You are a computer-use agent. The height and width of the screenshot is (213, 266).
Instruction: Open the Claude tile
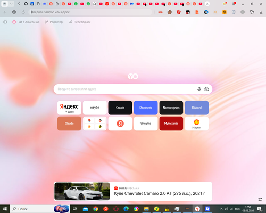[69, 124]
